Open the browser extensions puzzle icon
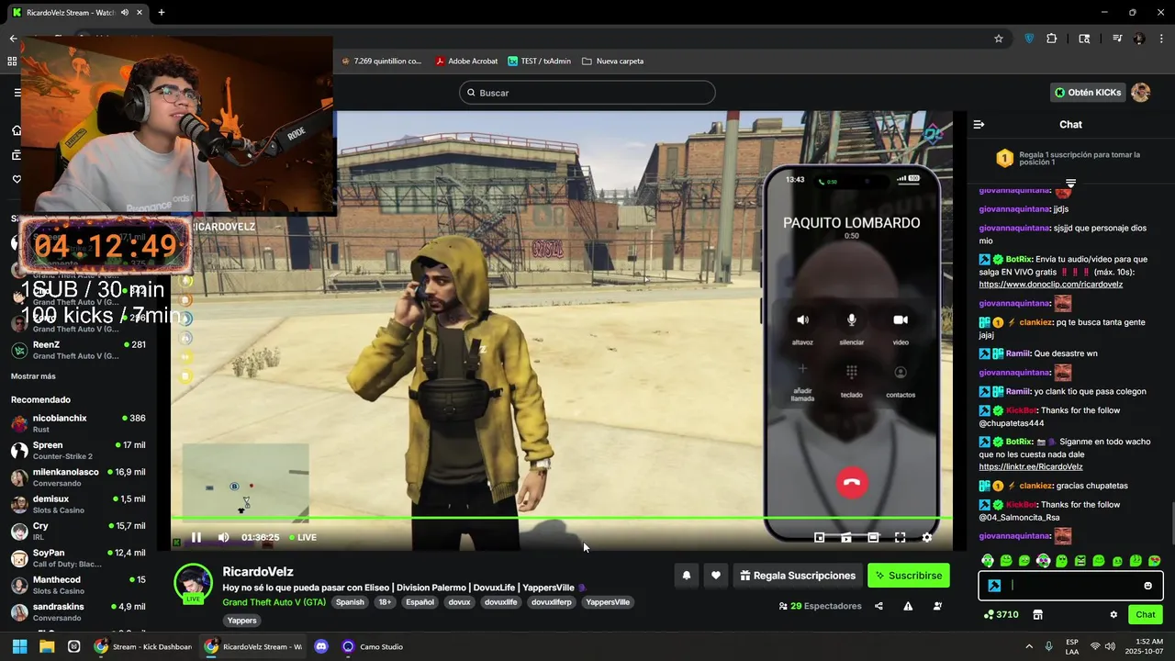The height and width of the screenshot is (661, 1175). (x=1052, y=39)
